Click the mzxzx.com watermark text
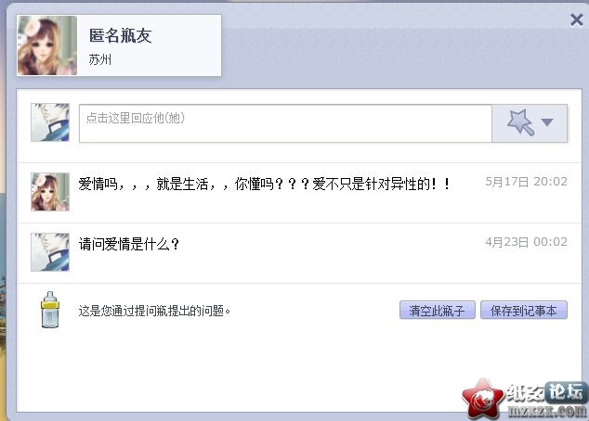Screen dimensions: 589x421 coord(547,411)
